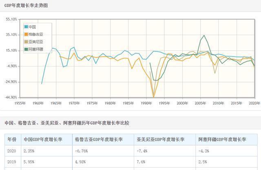
Task: Click the 1995年 x-axis label
Action: [164, 103]
